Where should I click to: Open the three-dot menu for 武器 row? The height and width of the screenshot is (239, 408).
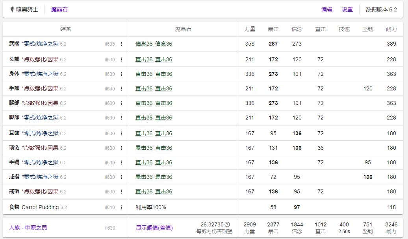coord(121,44)
